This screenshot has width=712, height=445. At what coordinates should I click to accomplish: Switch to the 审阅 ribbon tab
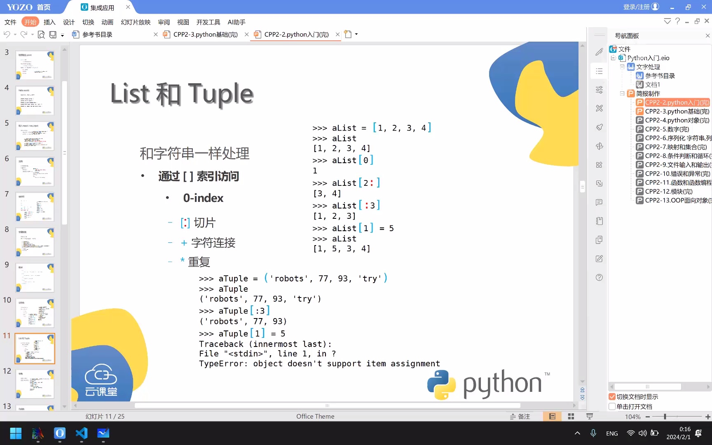click(x=164, y=22)
